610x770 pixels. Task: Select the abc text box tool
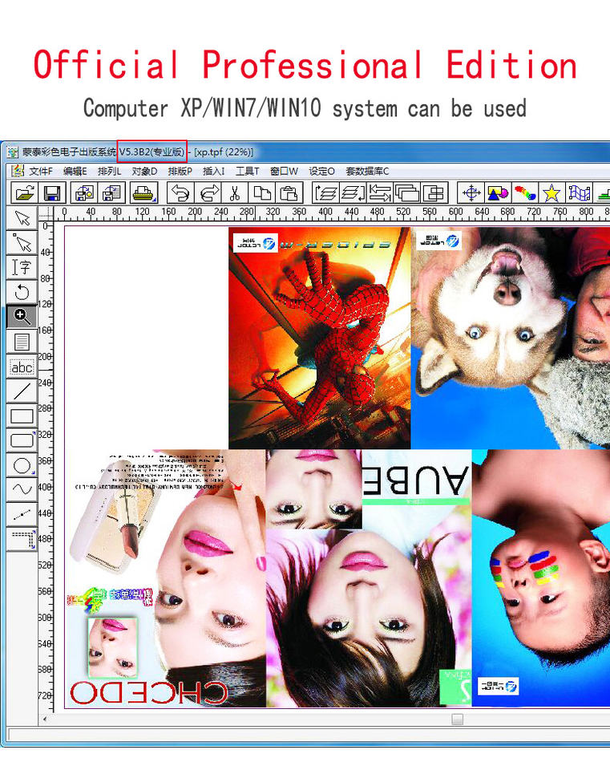22,367
